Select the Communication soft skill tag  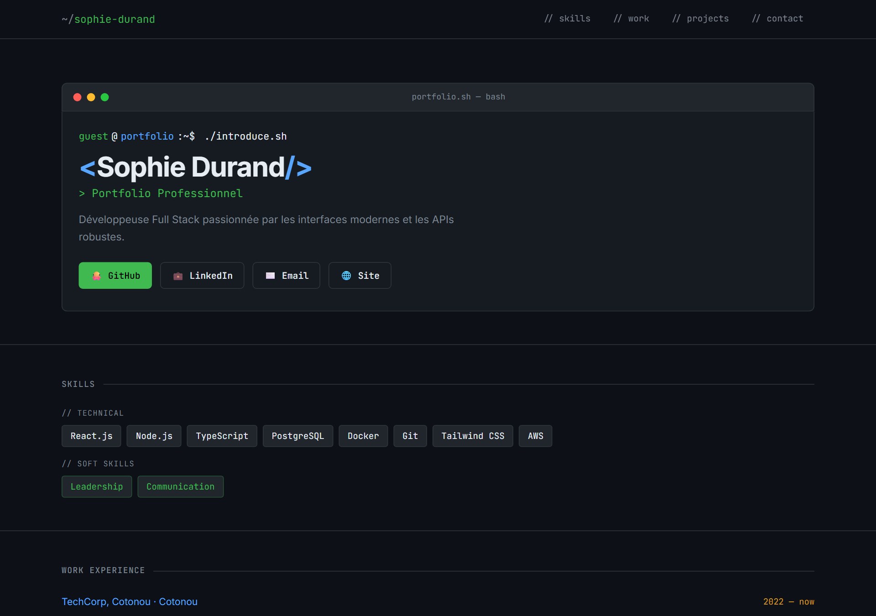click(x=181, y=486)
